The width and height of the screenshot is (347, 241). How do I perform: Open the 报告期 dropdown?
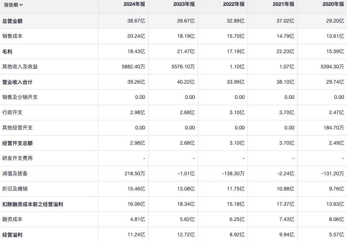[13, 5]
